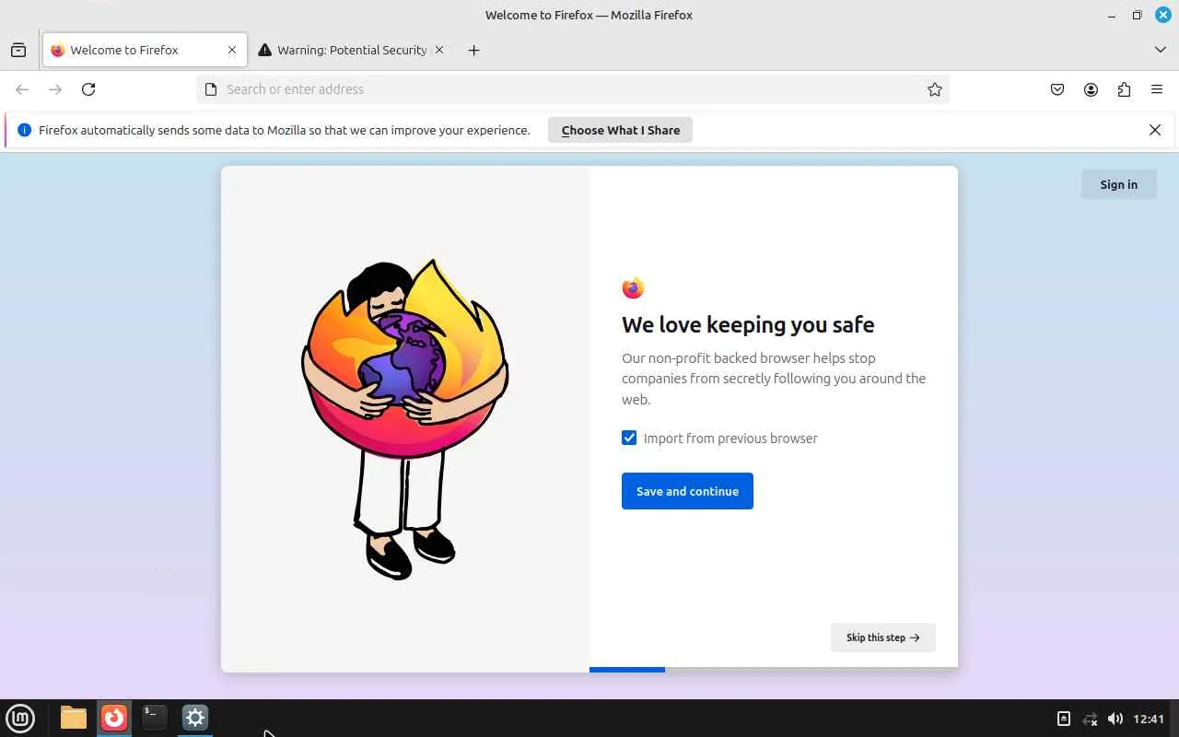This screenshot has height=737, width=1179.
Task: Open the settings gear app in taskbar
Action: [x=195, y=718]
